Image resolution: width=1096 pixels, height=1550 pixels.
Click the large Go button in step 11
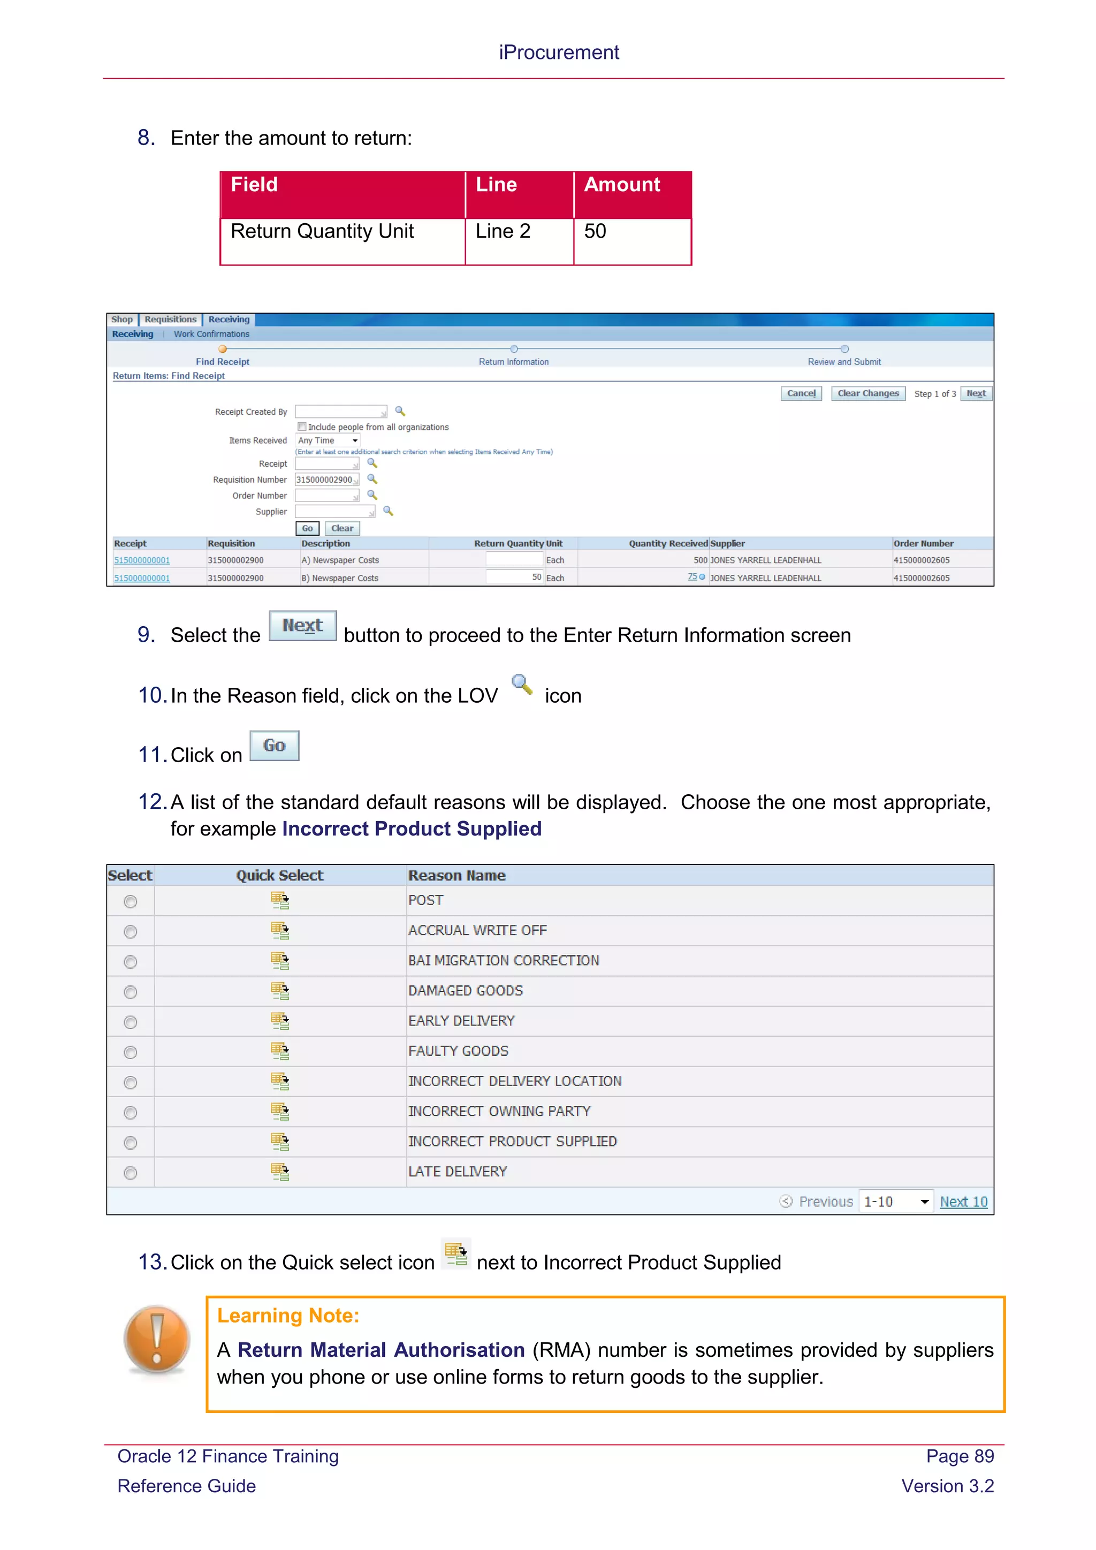(275, 746)
